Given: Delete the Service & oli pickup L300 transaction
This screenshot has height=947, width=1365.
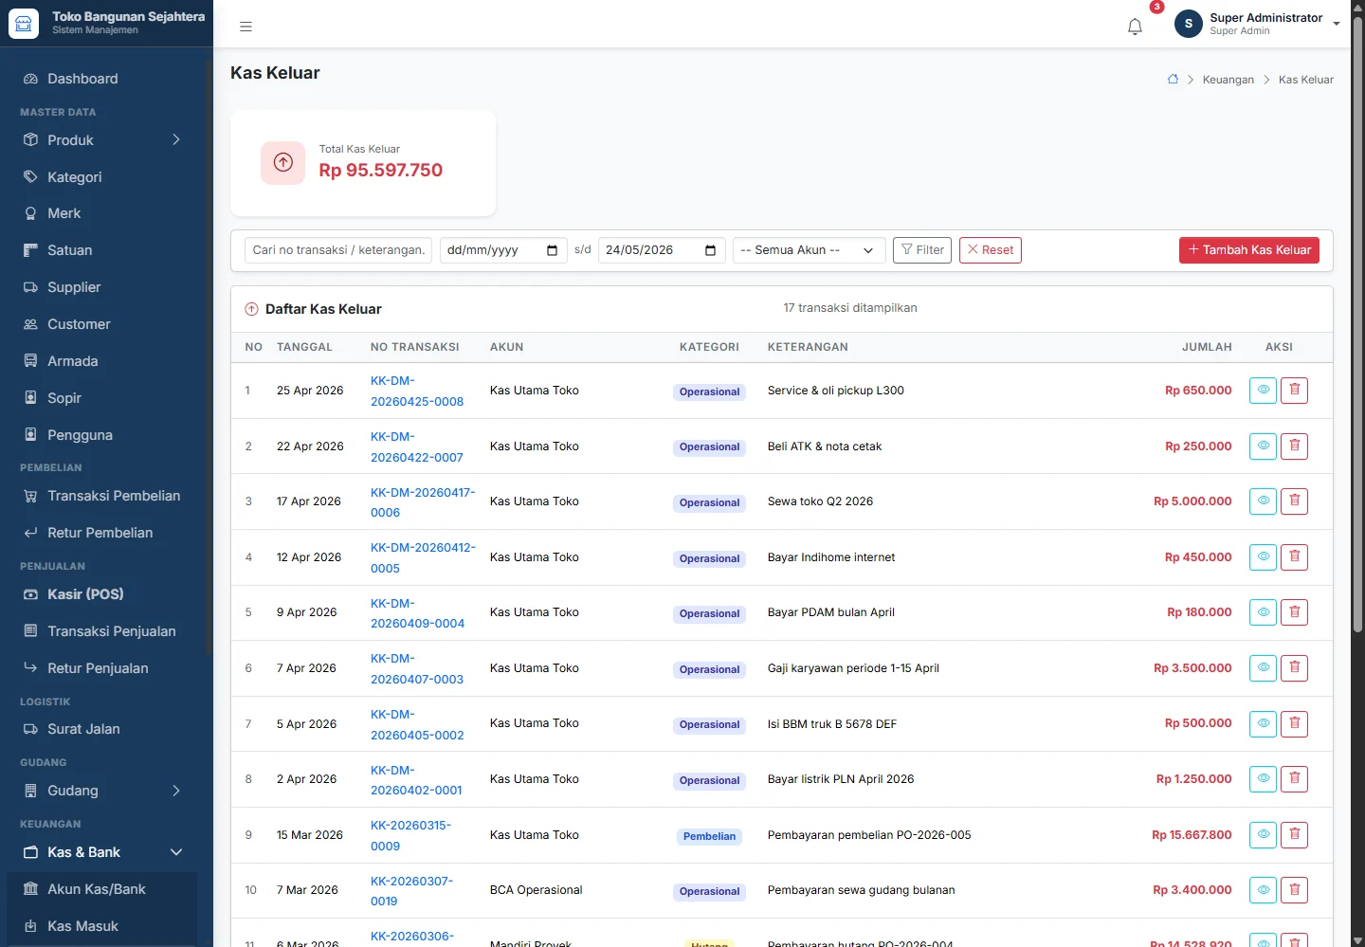Looking at the screenshot, I should click(1294, 391).
